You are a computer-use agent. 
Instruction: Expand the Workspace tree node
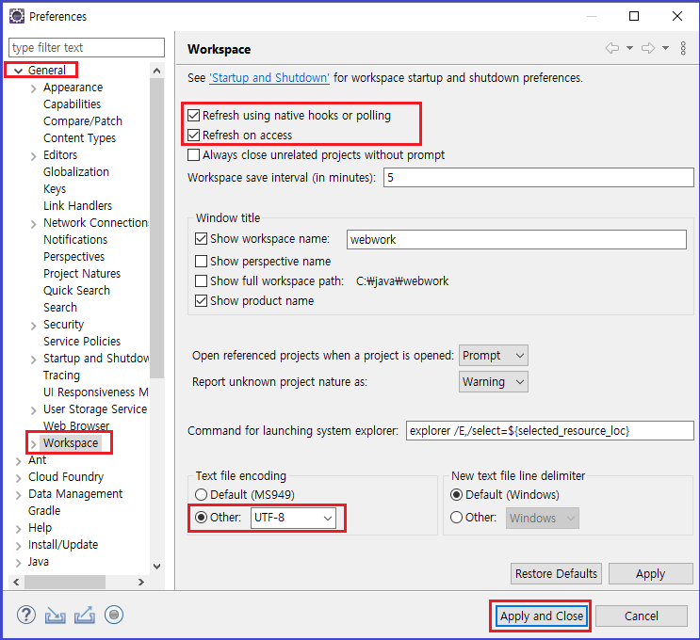tap(34, 444)
